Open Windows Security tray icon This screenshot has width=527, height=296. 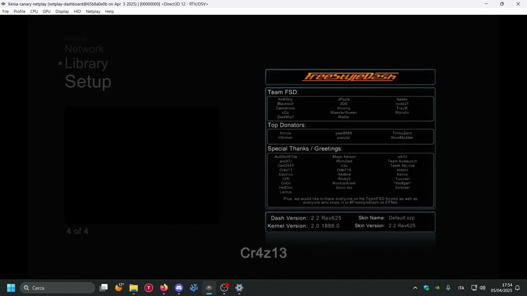click(426, 288)
